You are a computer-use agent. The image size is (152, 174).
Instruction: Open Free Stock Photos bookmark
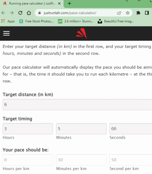(x=36, y=21)
